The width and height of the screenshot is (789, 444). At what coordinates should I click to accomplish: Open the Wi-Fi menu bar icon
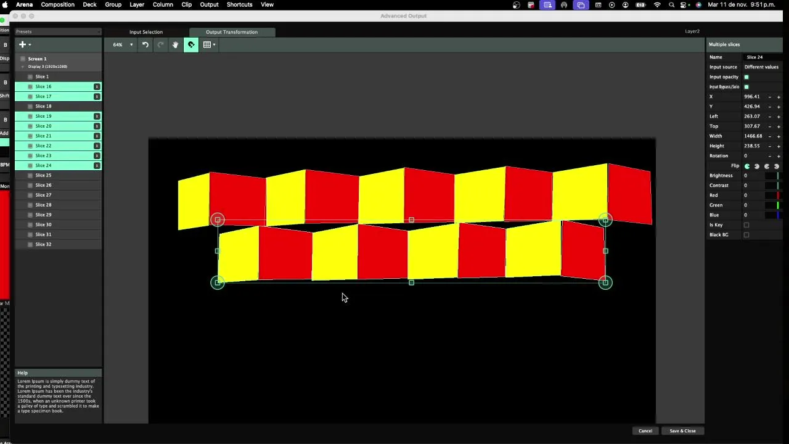click(x=657, y=4)
